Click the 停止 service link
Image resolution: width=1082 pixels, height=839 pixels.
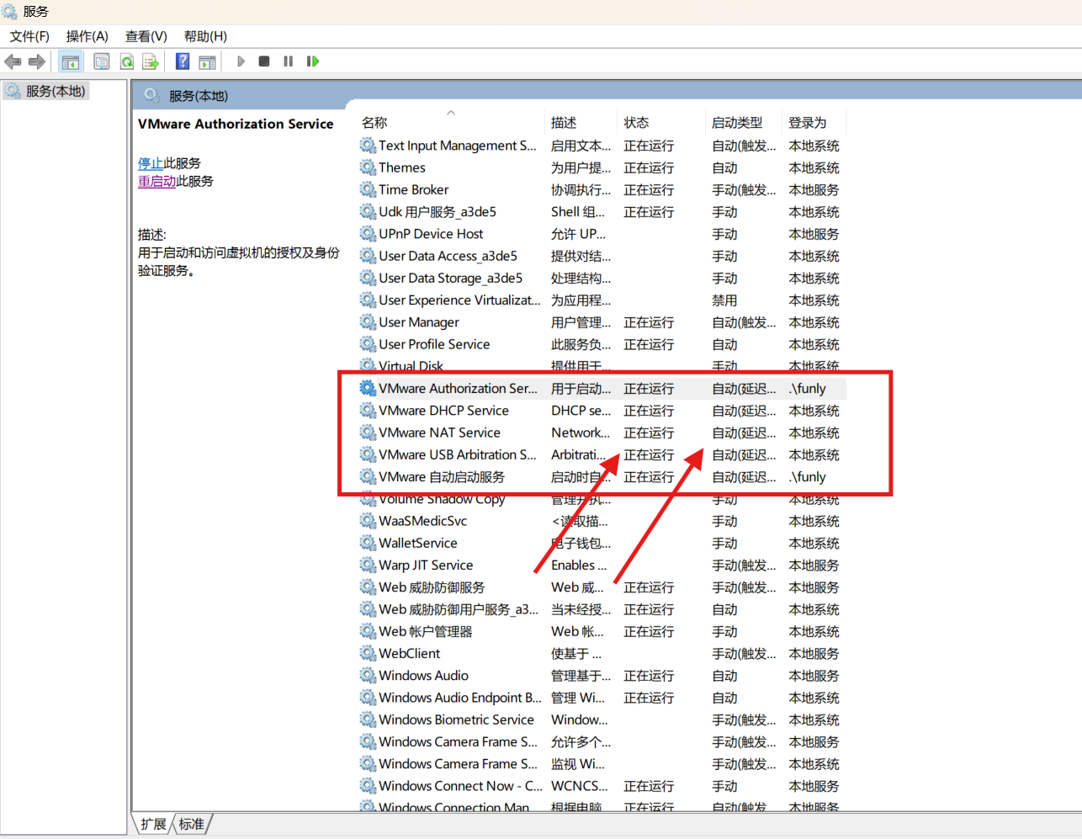tap(151, 163)
